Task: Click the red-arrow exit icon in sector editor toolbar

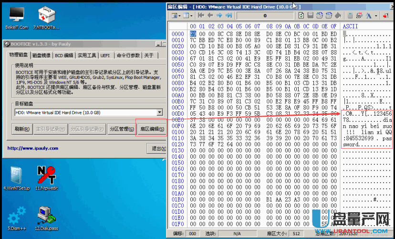Action: click(x=385, y=15)
